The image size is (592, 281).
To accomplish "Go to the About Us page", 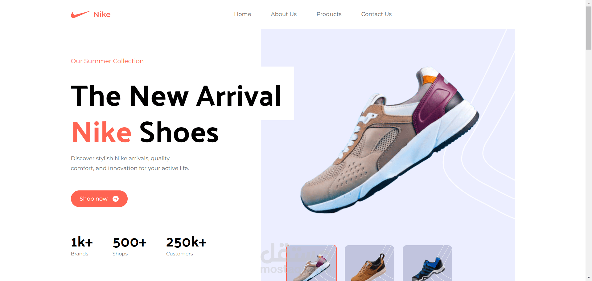I will pos(284,14).
